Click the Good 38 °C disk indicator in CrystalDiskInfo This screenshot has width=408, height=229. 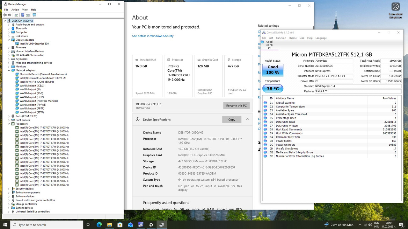(269, 45)
